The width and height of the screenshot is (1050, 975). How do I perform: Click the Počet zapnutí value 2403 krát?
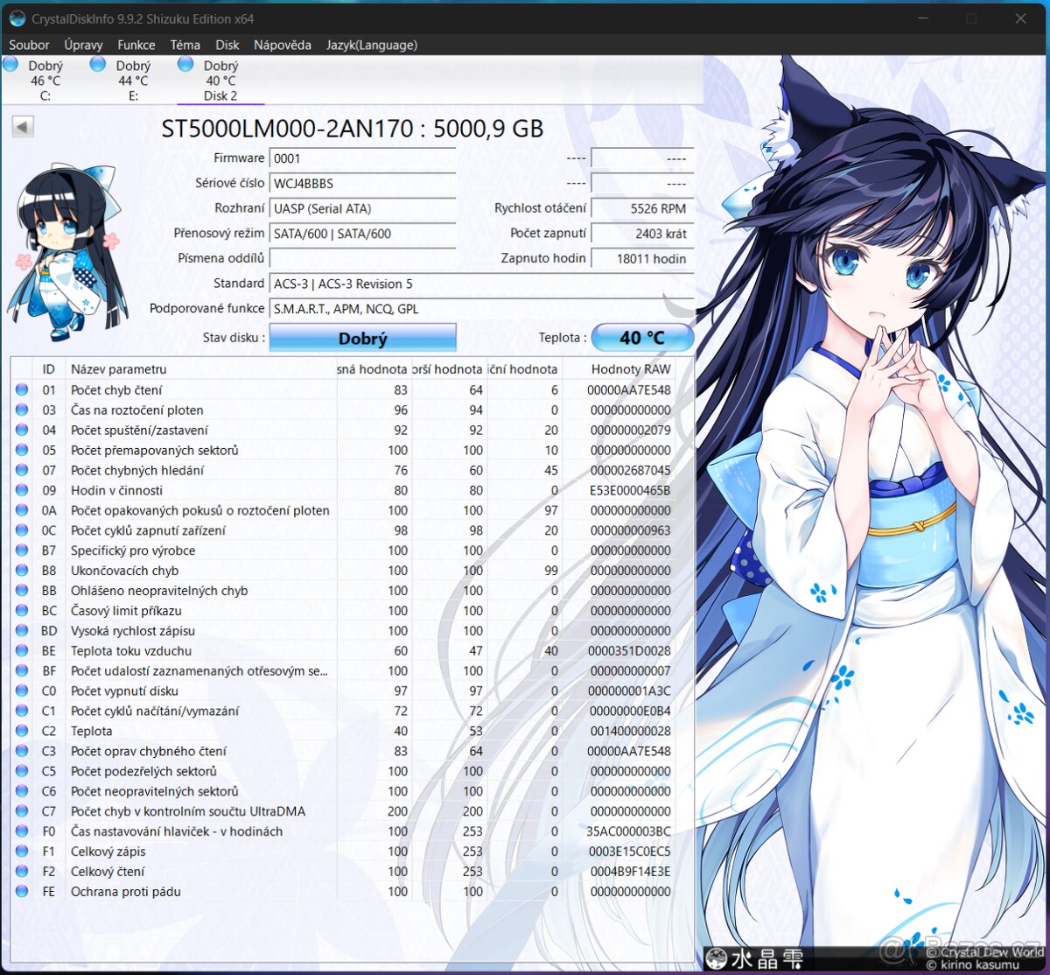pyautogui.click(x=642, y=234)
